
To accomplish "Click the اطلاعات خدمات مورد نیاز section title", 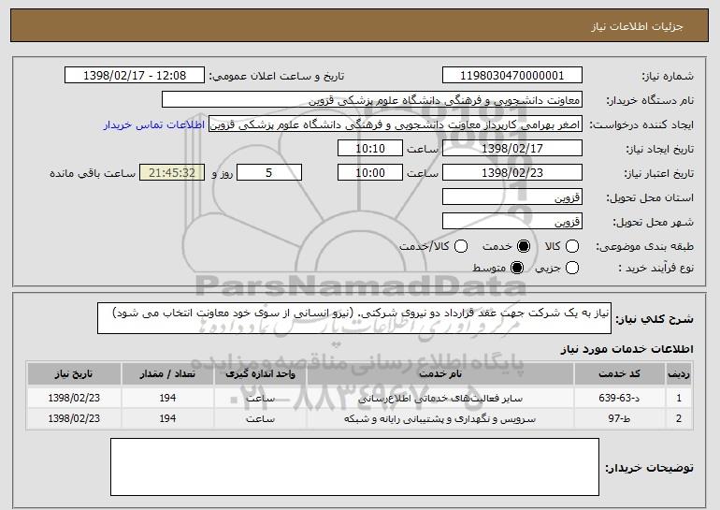I will (x=626, y=349).
